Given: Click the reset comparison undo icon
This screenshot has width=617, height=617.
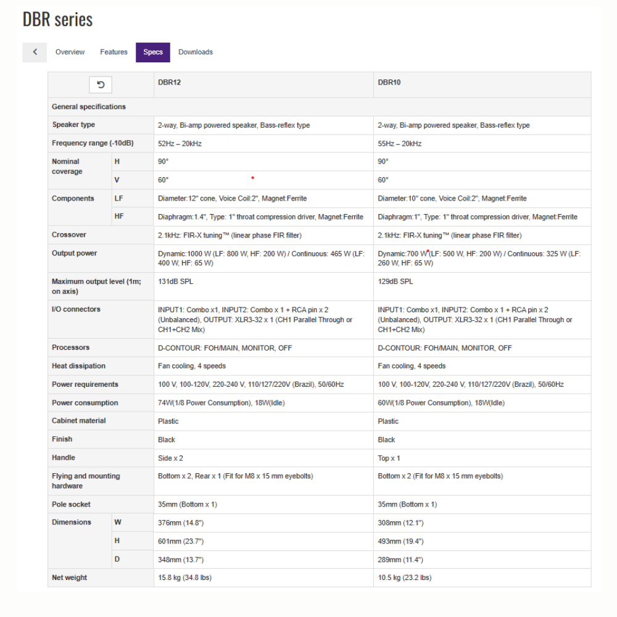Looking at the screenshot, I should coord(101,85).
